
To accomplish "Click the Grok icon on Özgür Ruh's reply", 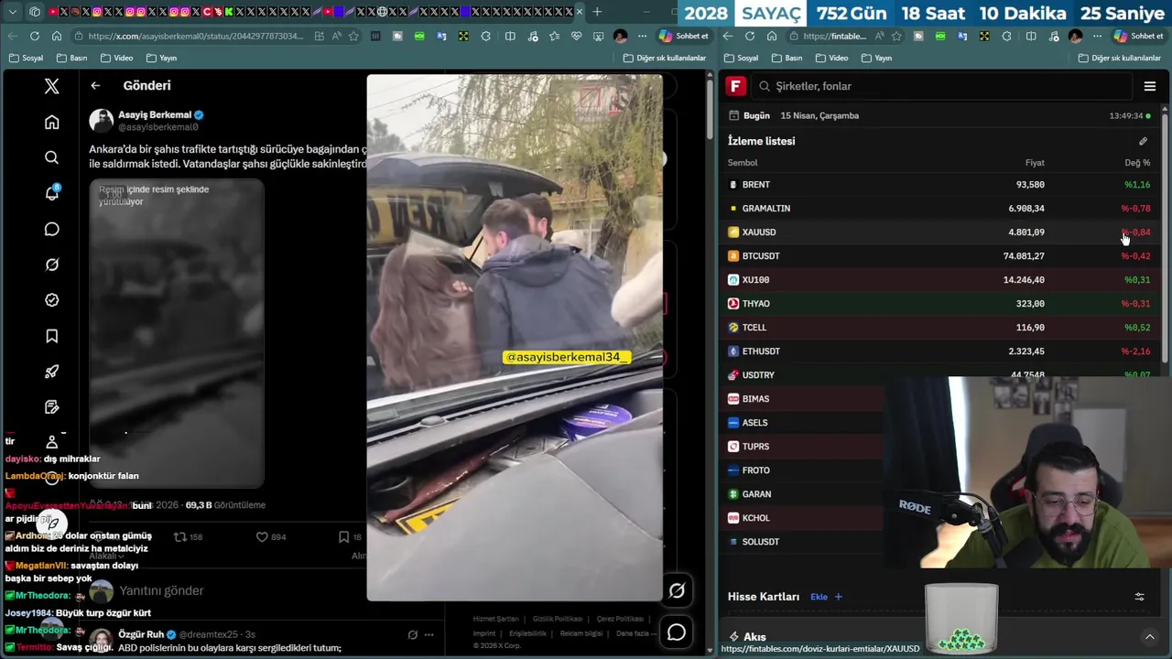I will pos(412,634).
